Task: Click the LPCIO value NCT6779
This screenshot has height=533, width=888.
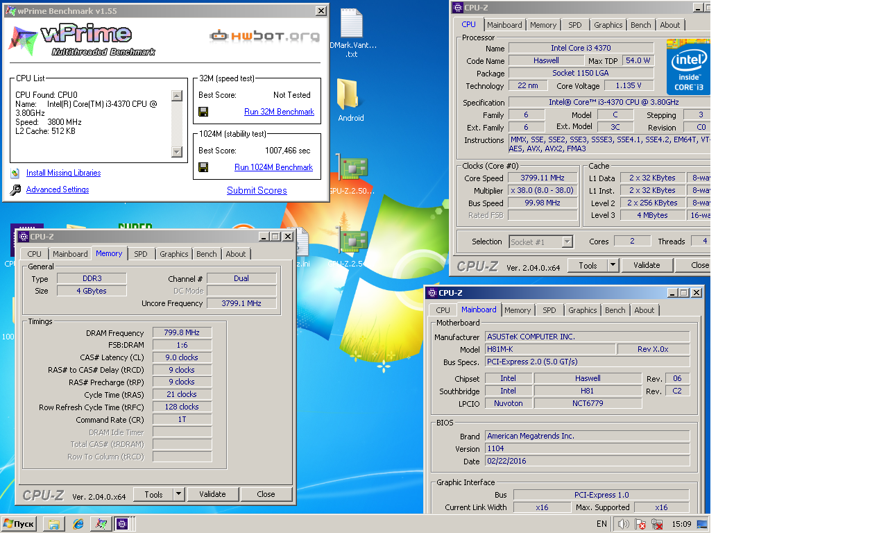Action: [x=588, y=403]
